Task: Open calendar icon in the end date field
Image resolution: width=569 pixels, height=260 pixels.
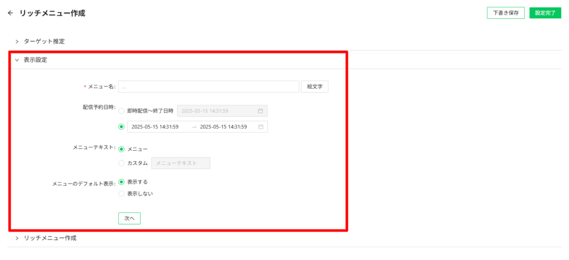Action: click(x=260, y=111)
